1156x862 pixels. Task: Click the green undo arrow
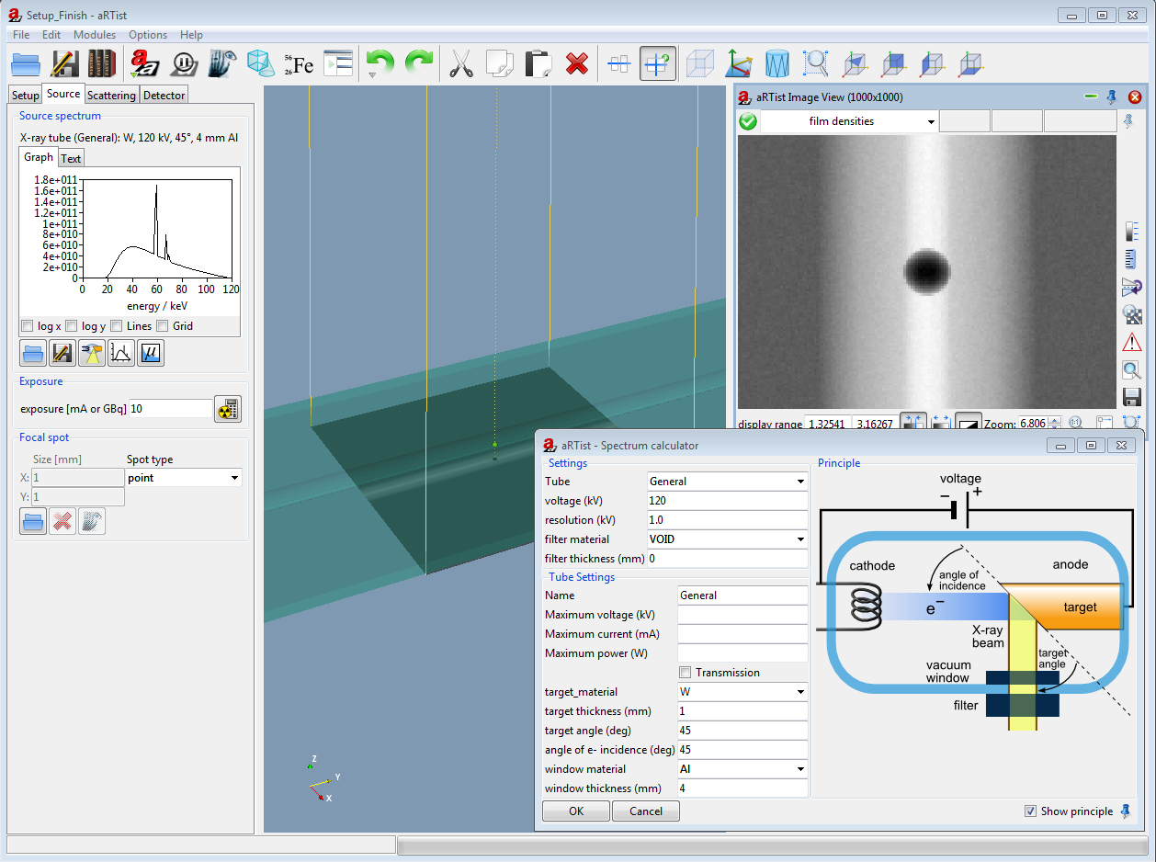click(380, 64)
